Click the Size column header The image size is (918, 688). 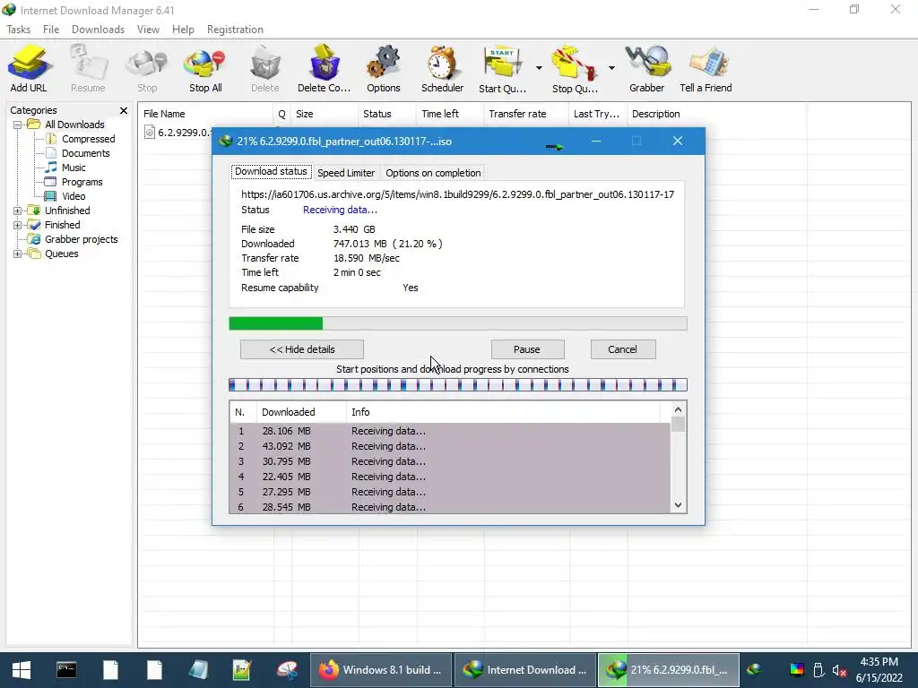325,114
